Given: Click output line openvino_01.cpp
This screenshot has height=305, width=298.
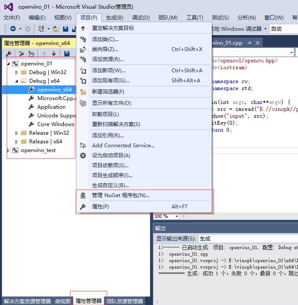Looking at the screenshot, I should pos(189,254).
